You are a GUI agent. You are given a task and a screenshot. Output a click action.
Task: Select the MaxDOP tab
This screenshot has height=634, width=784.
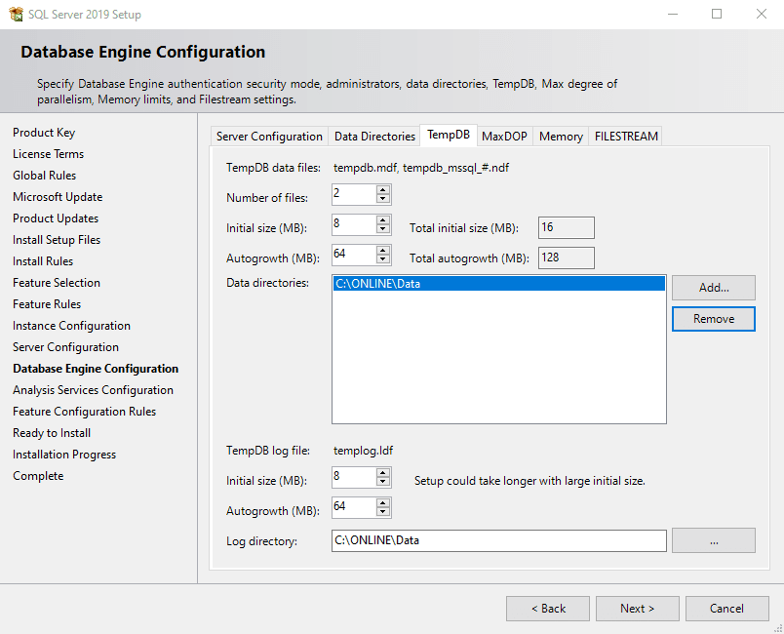504,137
